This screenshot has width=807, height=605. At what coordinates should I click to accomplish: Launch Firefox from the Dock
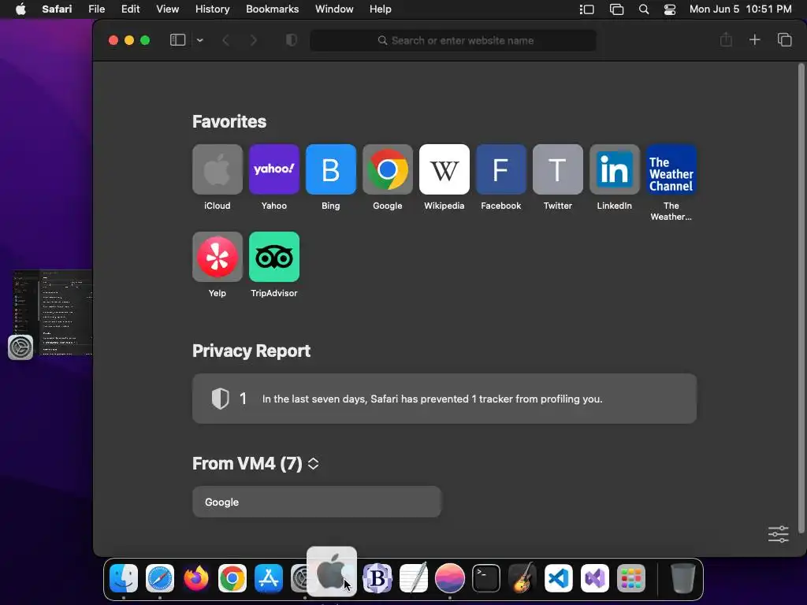tap(196, 578)
